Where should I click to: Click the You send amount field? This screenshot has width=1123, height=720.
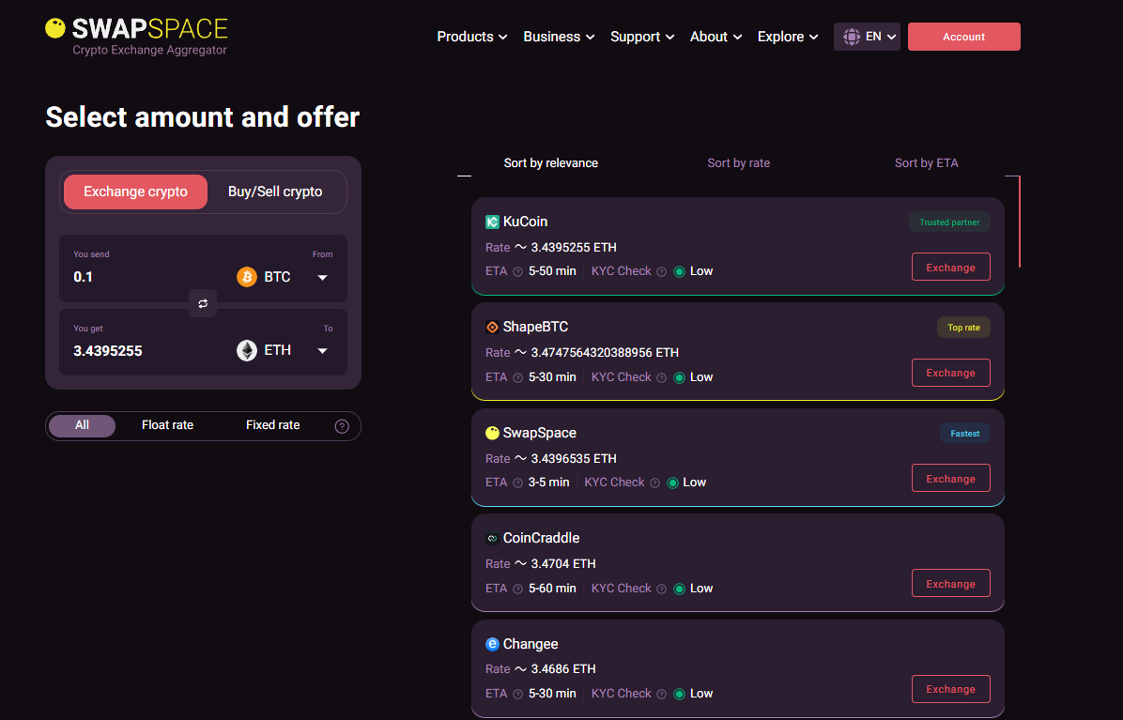tap(141, 277)
